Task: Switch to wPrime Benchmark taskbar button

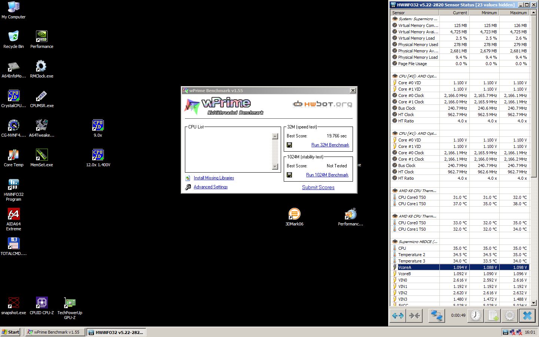Action: click(x=55, y=332)
